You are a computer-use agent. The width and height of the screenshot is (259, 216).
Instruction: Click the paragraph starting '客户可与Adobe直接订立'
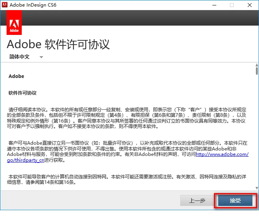pos(128,152)
